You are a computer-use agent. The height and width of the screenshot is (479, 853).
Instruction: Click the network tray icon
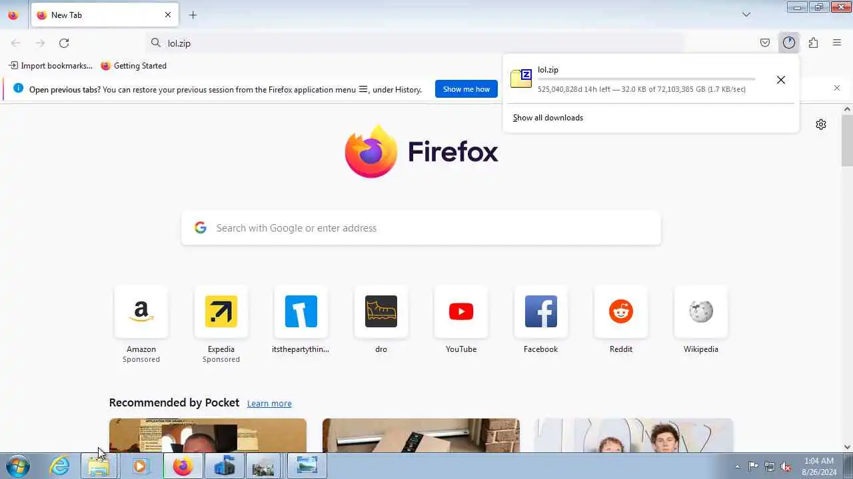(770, 466)
